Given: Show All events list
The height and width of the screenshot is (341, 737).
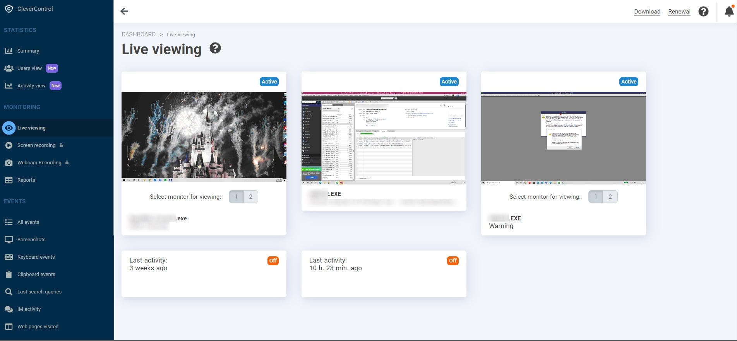Looking at the screenshot, I should tap(28, 222).
